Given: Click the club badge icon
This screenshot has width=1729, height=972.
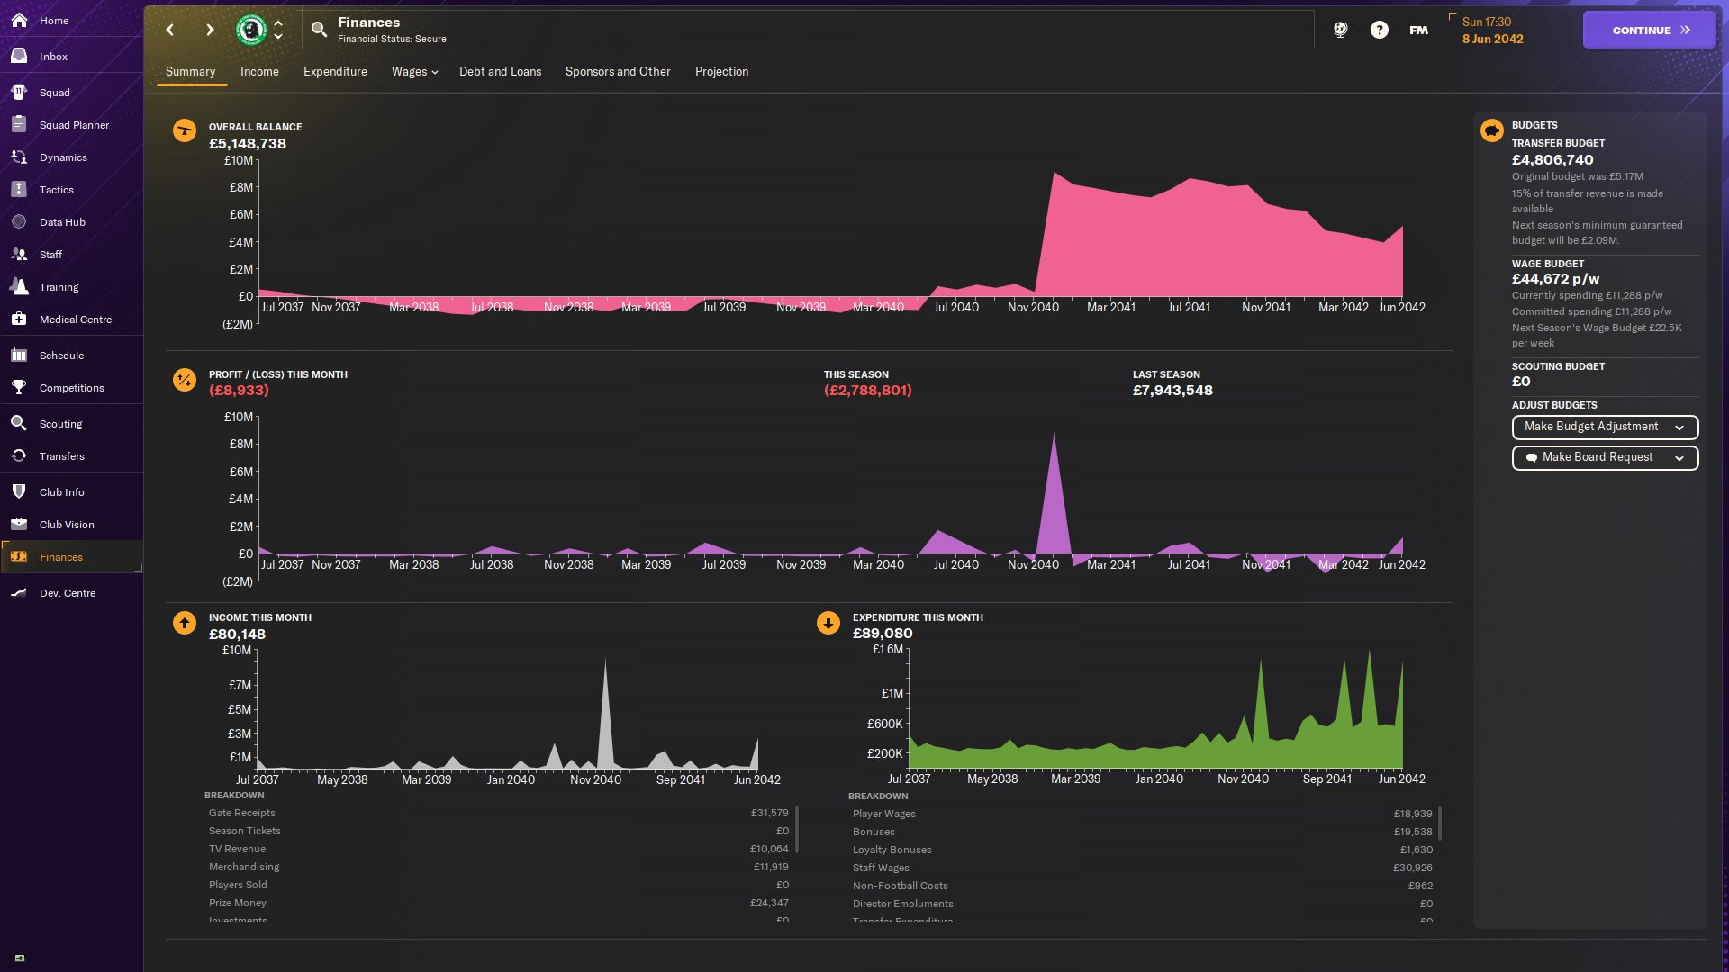Looking at the screenshot, I should click(251, 30).
